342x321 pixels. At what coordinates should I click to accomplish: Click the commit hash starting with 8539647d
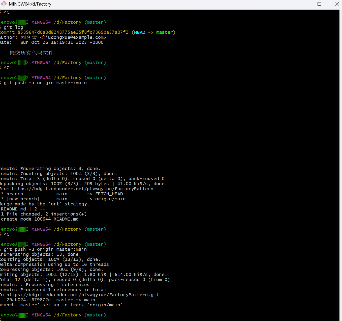tap(73, 32)
